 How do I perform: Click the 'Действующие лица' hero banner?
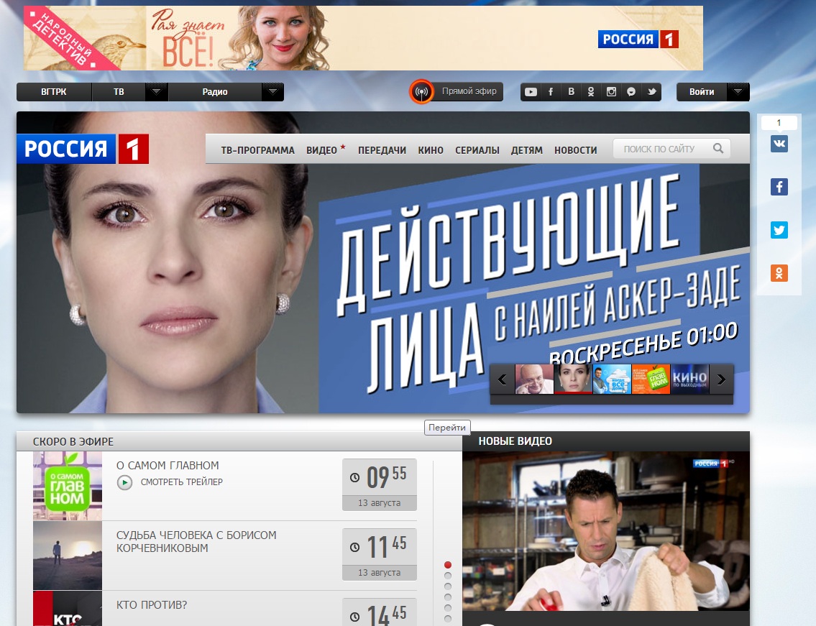(x=383, y=262)
